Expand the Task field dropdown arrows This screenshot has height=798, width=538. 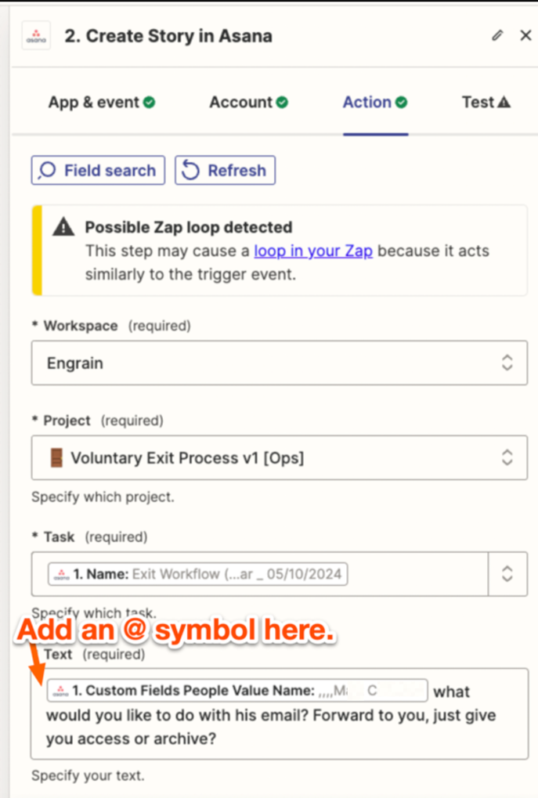point(507,574)
